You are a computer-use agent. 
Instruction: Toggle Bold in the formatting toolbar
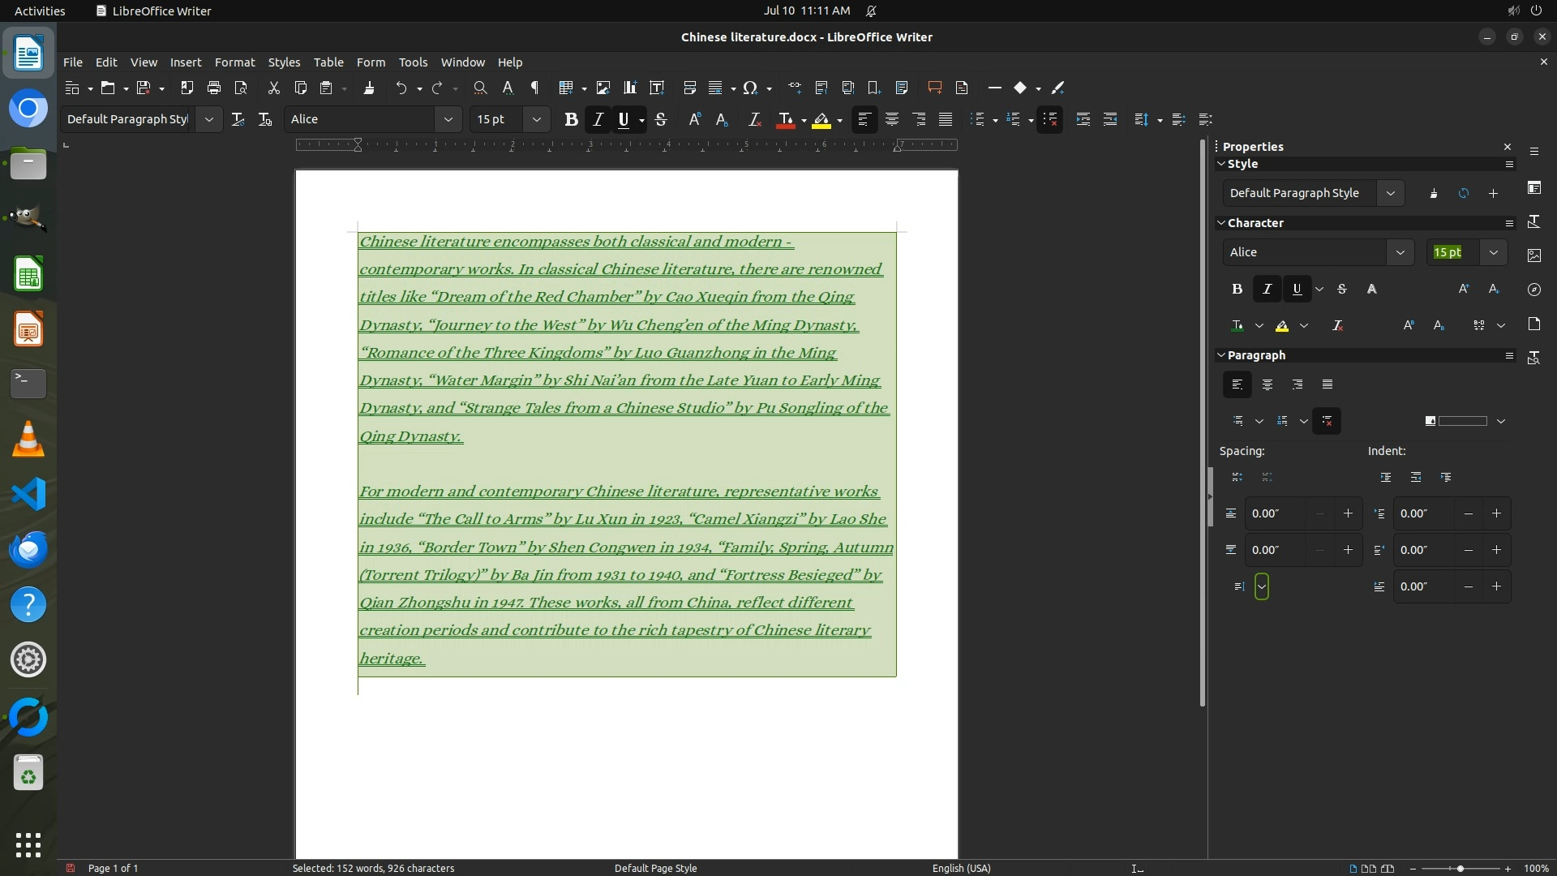(571, 119)
